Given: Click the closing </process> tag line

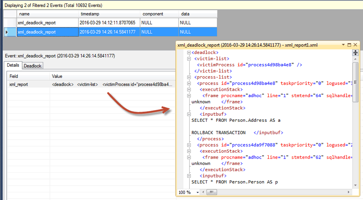Looking at the screenshot, I should (x=210, y=139).
